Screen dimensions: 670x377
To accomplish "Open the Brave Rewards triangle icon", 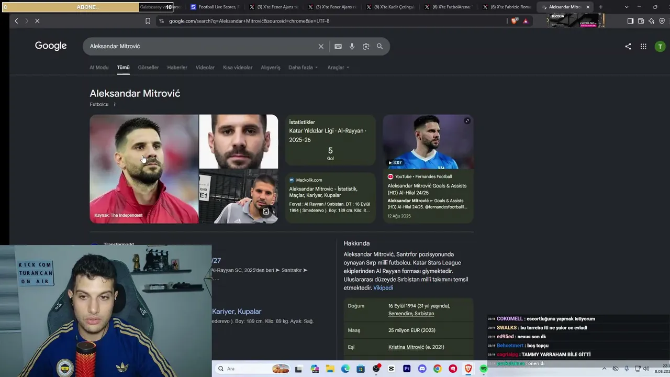I will pyautogui.click(x=526, y=21).
